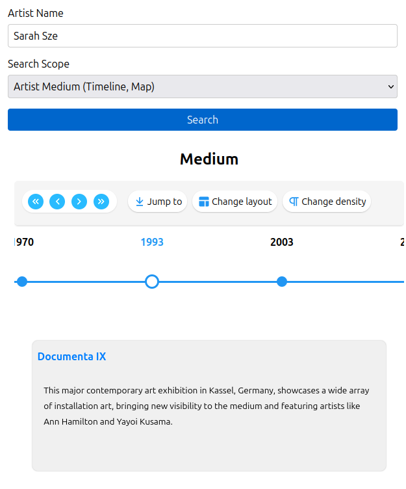Image resolution: width=406 pixels, height=489 pixels.
Task: Click the Search Scope field label
Action: (38, 64)
